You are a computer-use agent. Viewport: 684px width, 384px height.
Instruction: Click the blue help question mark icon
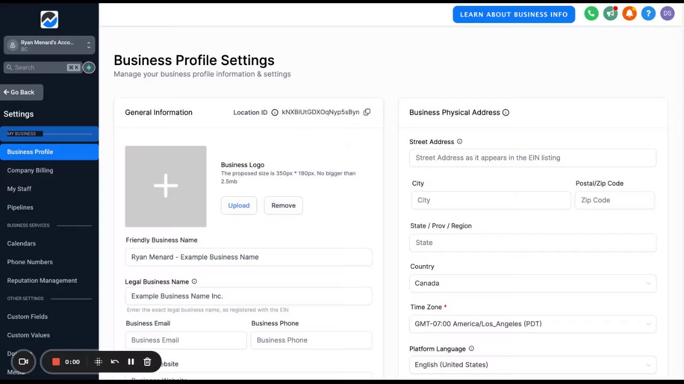(648, 14)
